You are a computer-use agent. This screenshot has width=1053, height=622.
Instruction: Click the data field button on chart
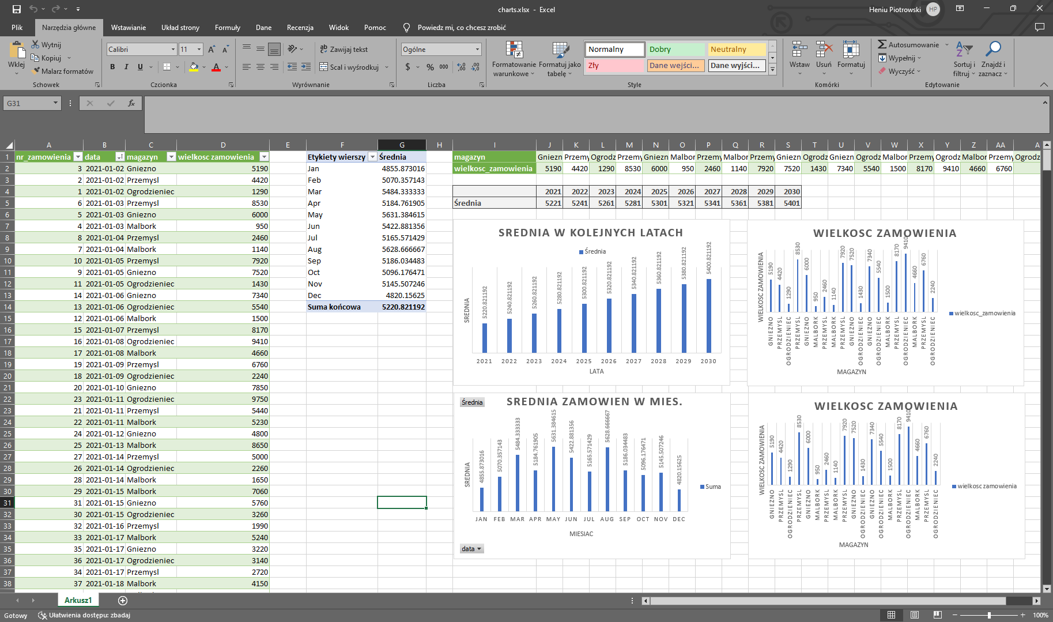471,549
